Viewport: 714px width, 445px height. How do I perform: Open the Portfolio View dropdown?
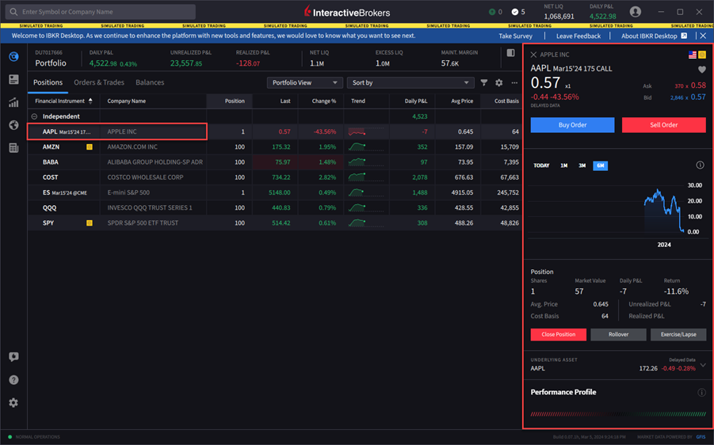304,82
